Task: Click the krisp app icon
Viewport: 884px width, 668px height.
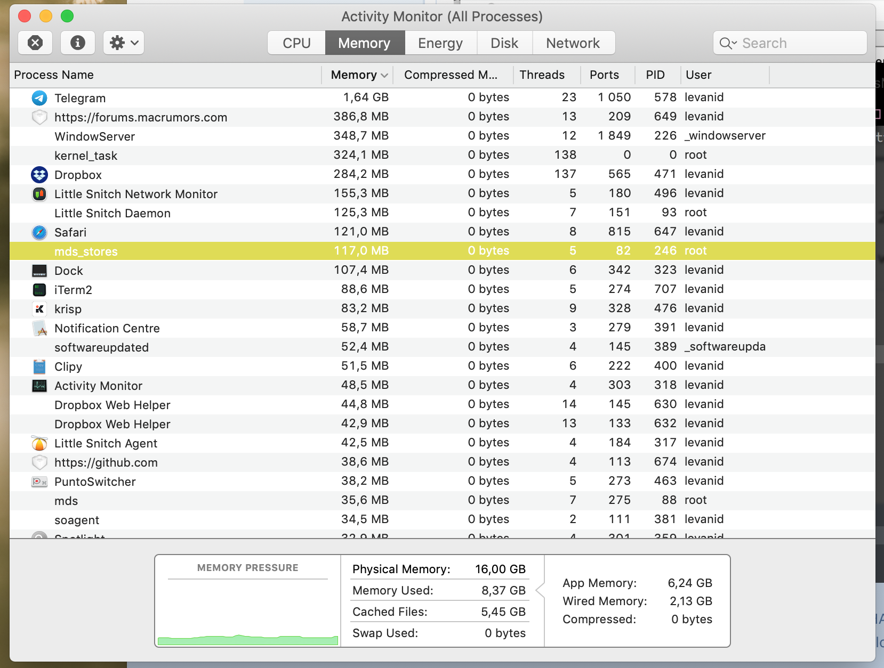Action: pyautogui.click(x=39, y=309)
